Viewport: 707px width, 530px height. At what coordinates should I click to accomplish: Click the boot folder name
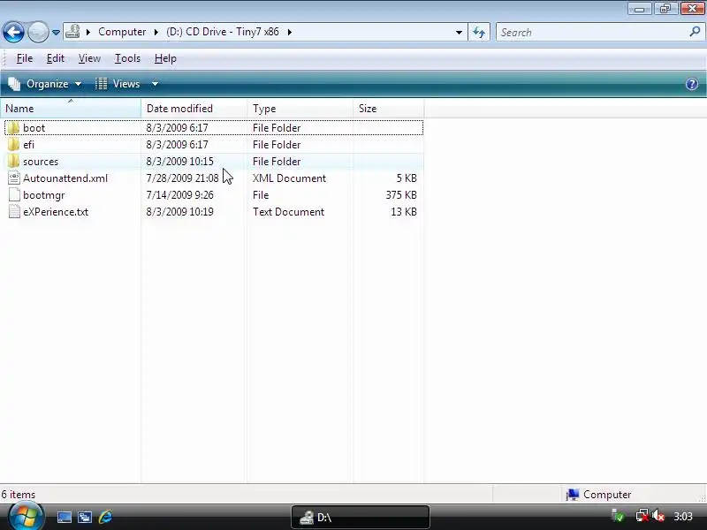pos(34,128)
